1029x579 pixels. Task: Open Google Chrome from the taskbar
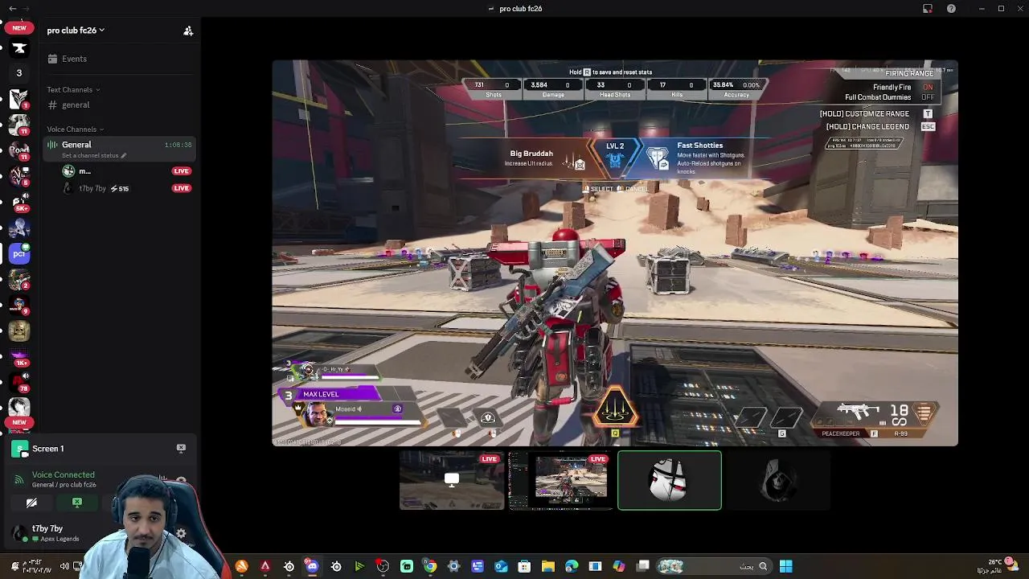pyautogui.click(x=430, y=566)
